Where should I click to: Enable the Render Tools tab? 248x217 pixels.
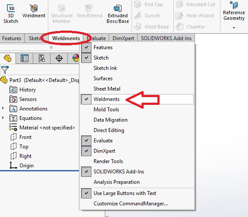point(137,161)
